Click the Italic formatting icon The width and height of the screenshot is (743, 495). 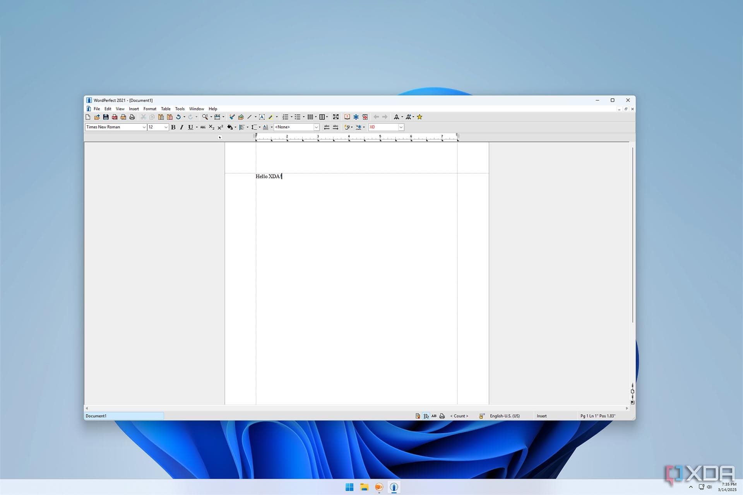coord(181,127)
